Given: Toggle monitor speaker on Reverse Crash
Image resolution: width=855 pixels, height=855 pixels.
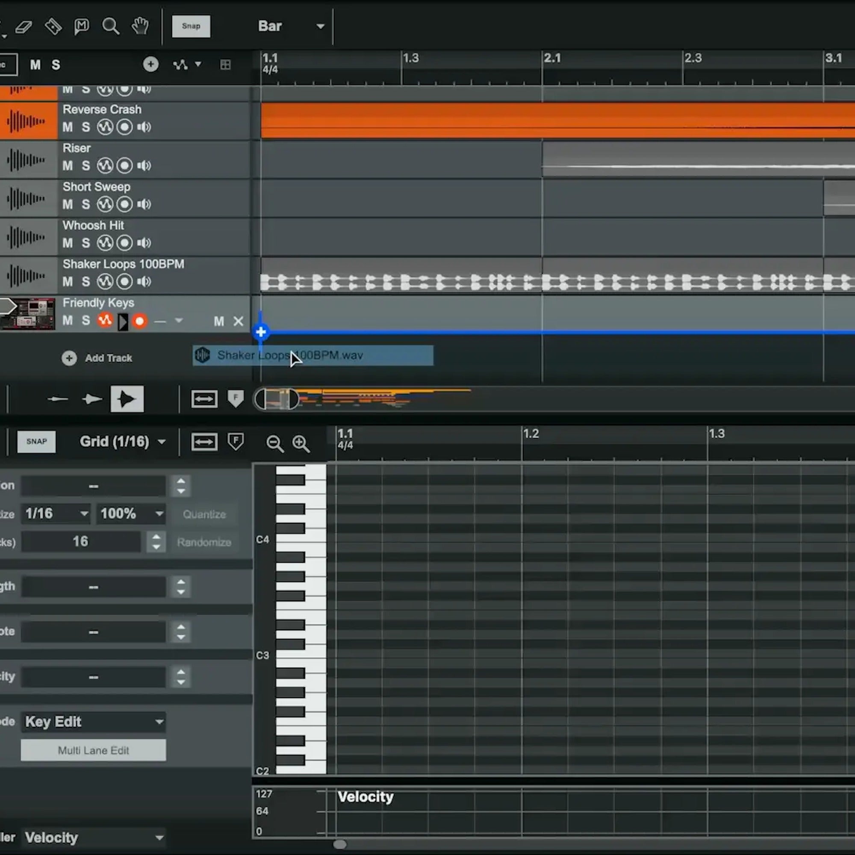Looking at the screenshot, I should coord(144,127).
